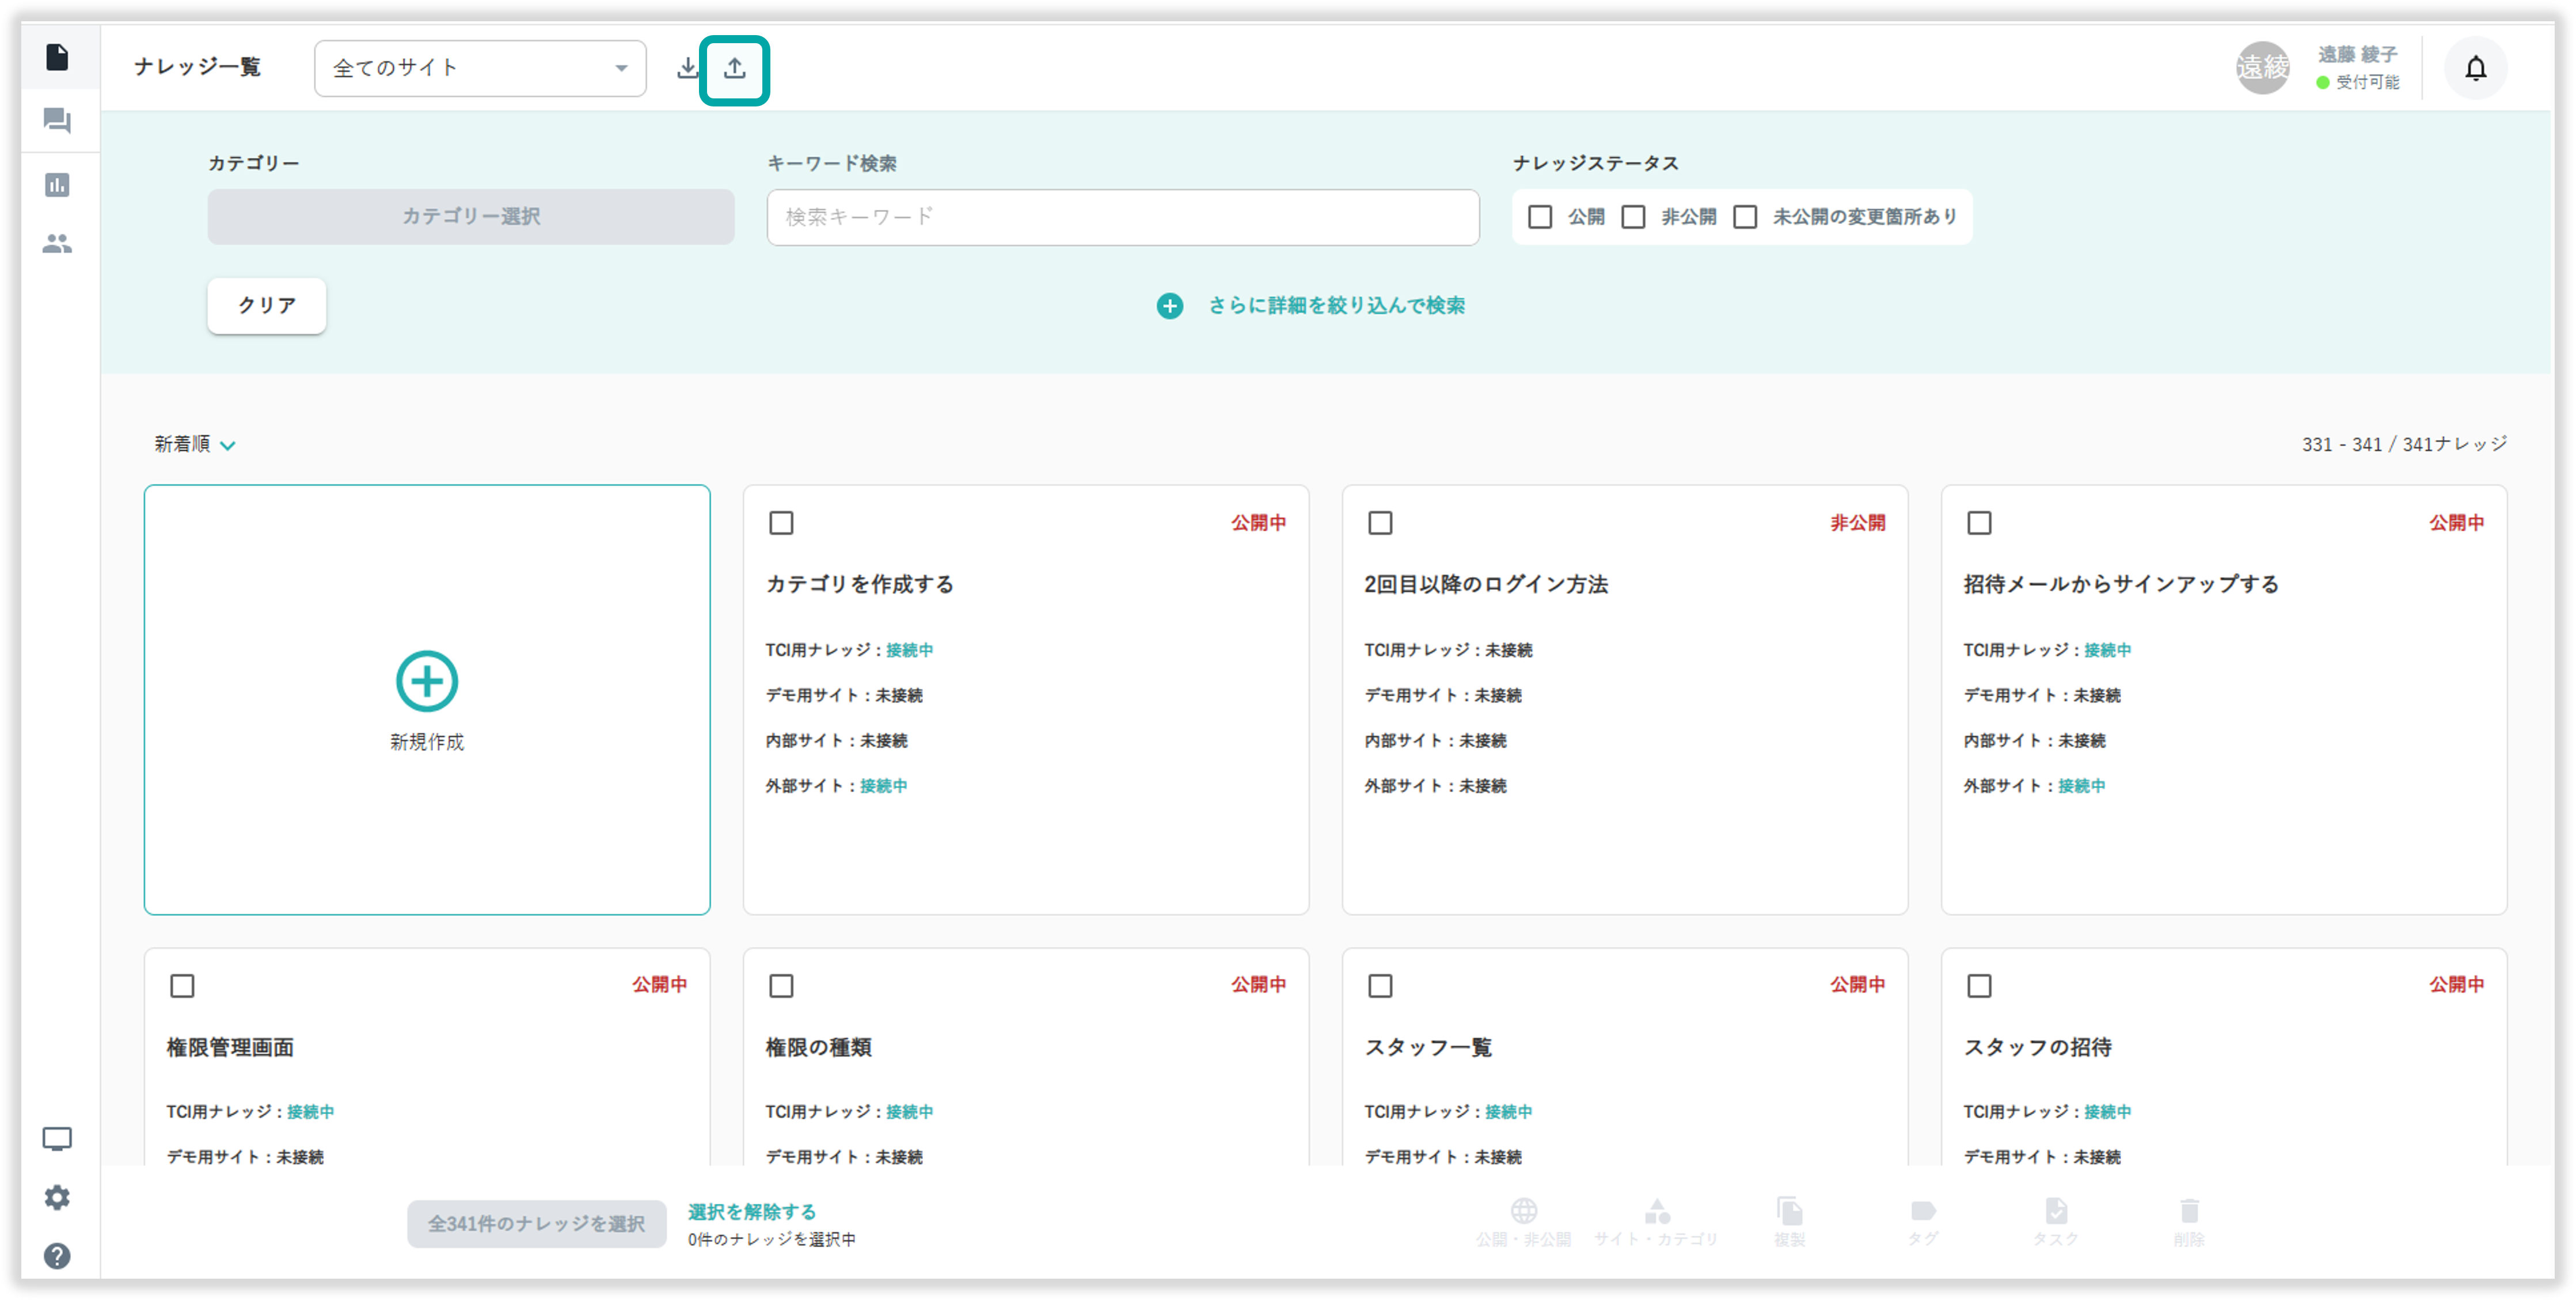Image resolution: width=2576 pixels, height=1300 pixels.
Task: Click the download knowledge icon
Action: pos(688,68)
